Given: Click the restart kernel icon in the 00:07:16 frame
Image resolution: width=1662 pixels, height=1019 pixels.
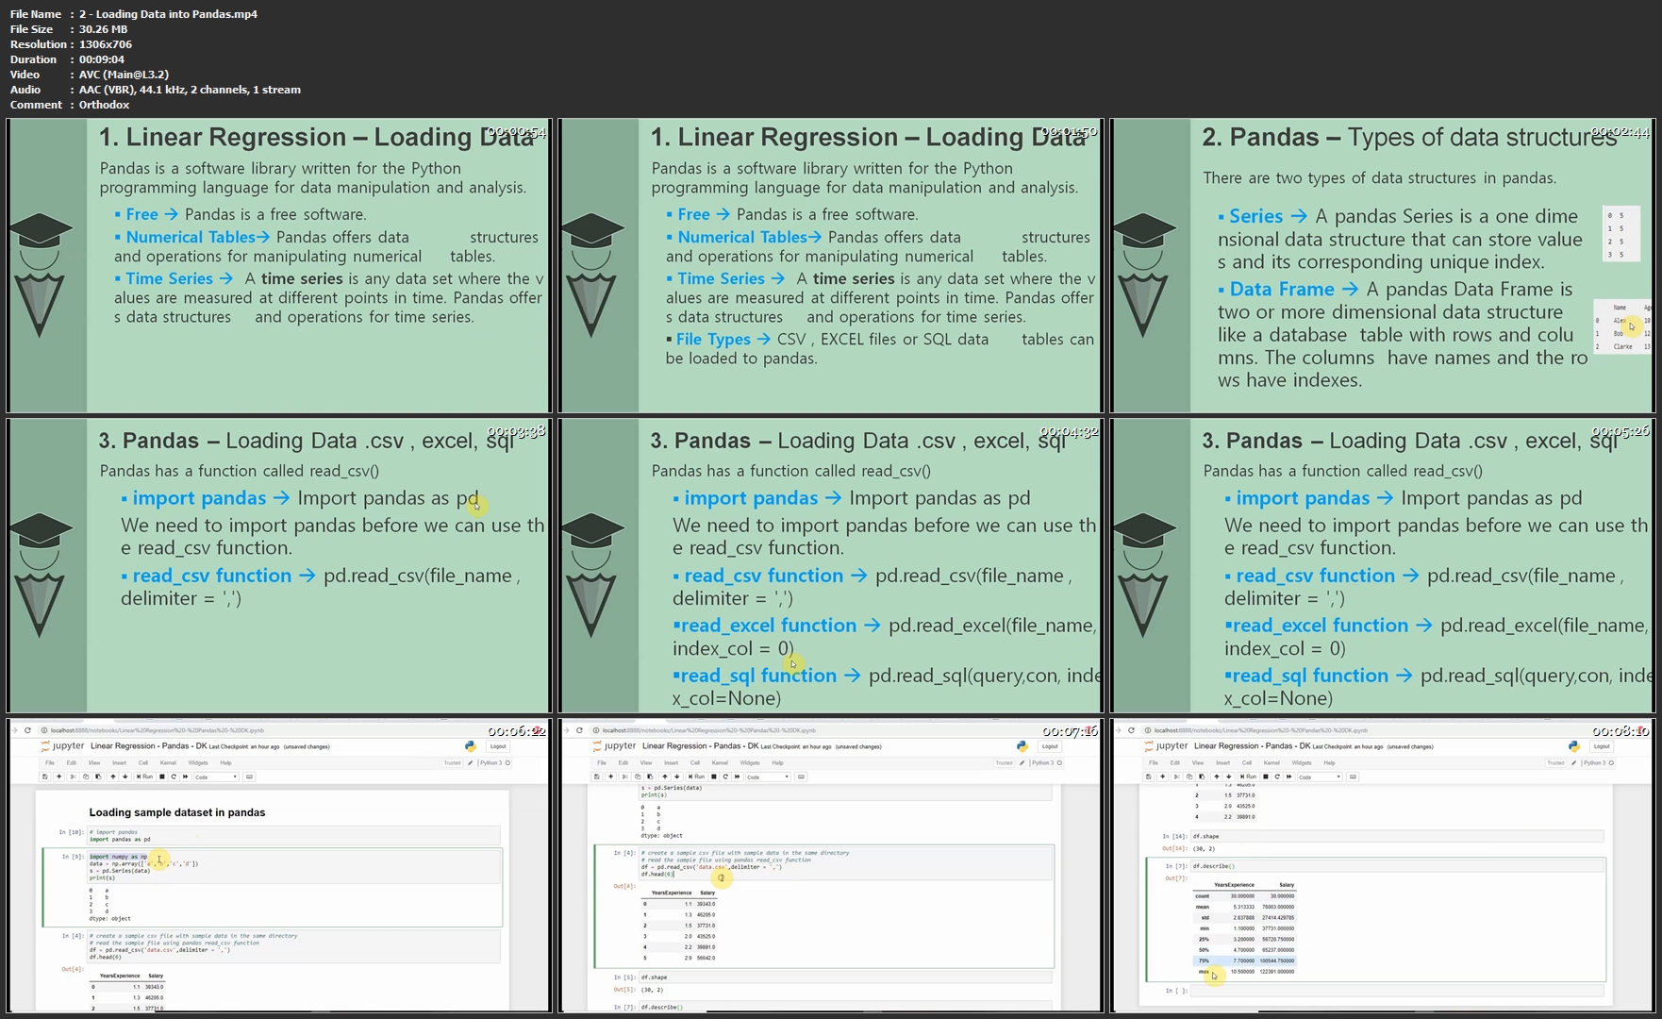Looking at the screenshot, I should click(x=725, y=777).
